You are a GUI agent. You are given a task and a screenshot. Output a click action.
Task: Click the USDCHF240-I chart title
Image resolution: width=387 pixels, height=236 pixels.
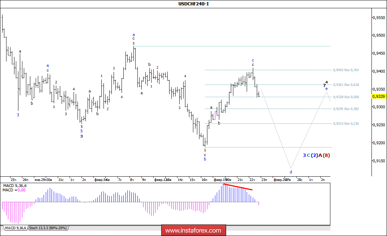pyautogui.click(x=193, y=4)
